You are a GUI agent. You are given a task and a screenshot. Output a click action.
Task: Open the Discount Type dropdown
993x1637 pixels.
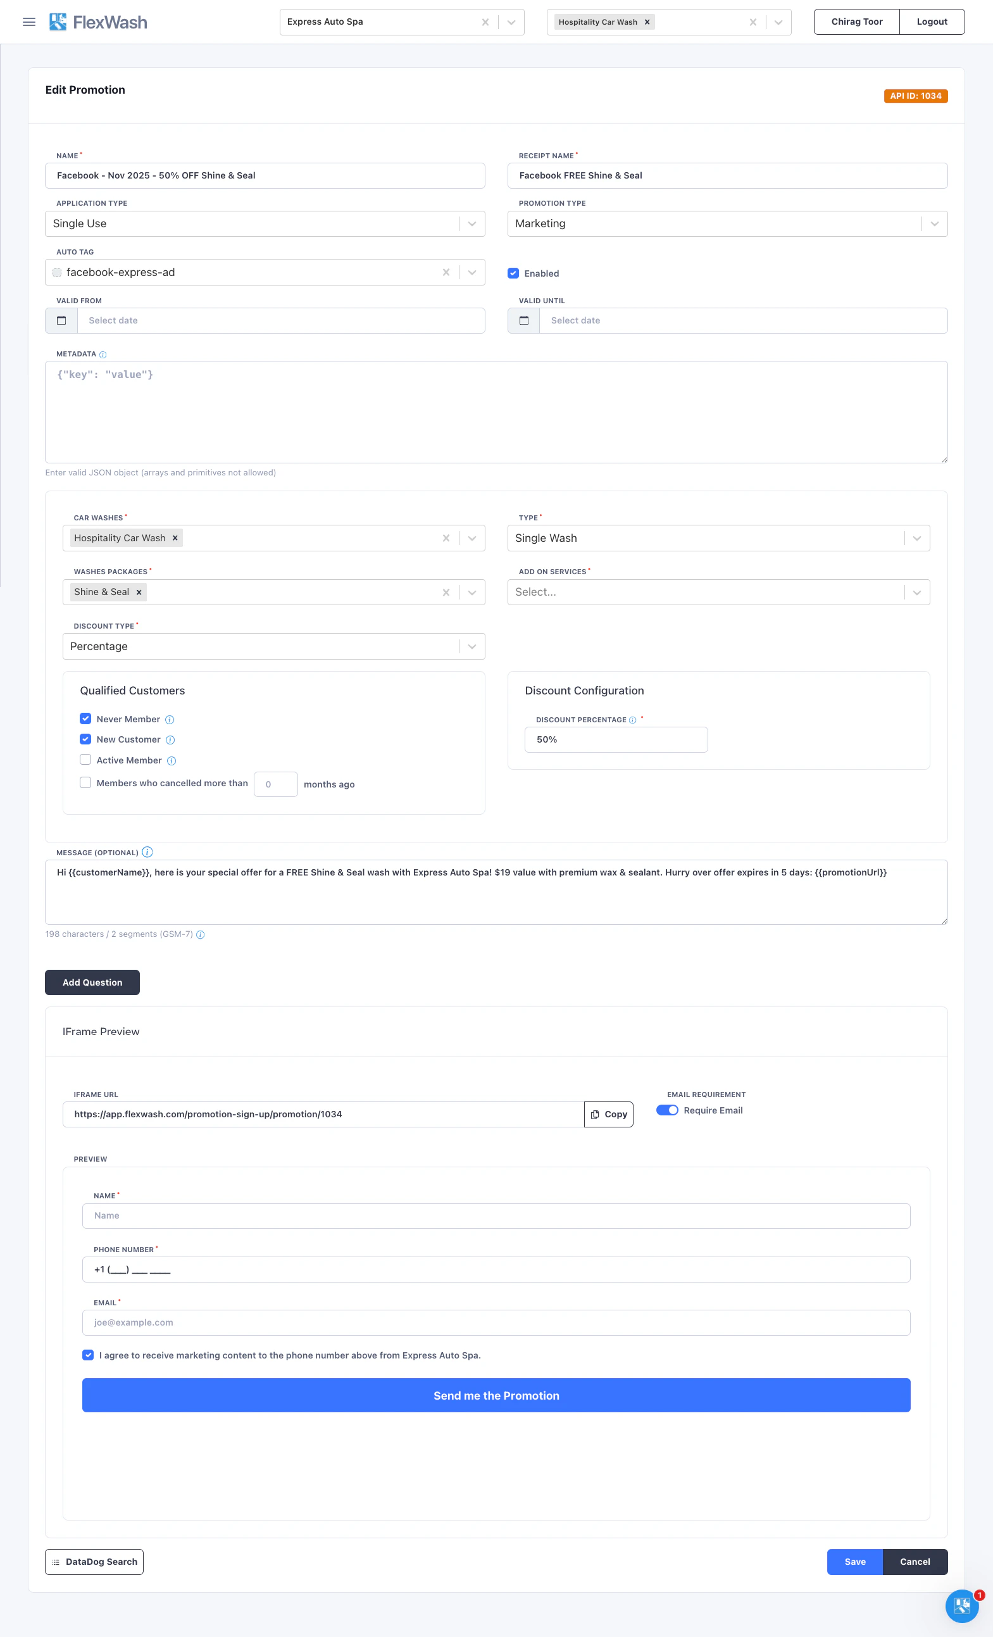(273, 646)
